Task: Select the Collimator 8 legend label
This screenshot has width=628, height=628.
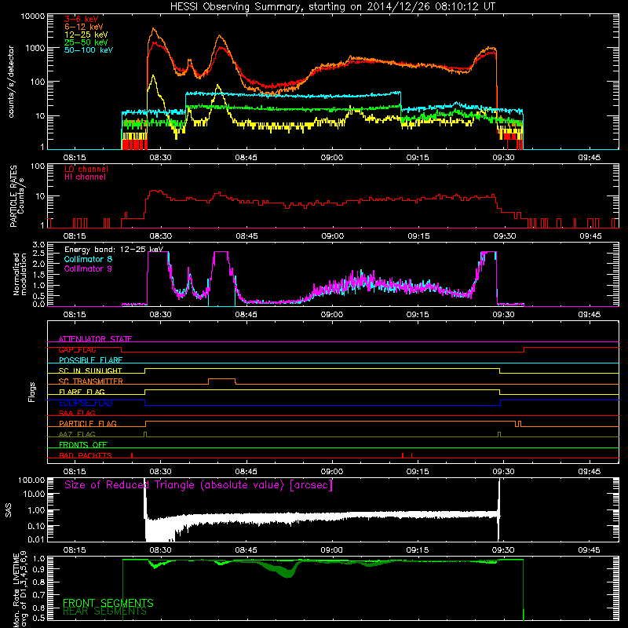Action: pyautogui.click(x=88, y=259)
